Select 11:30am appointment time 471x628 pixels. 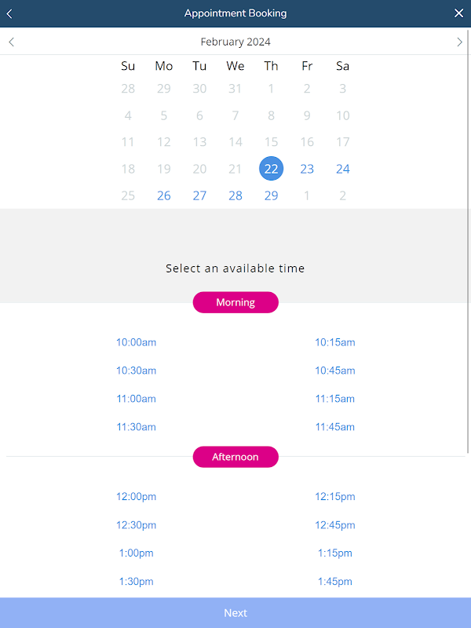pos(137,427)
